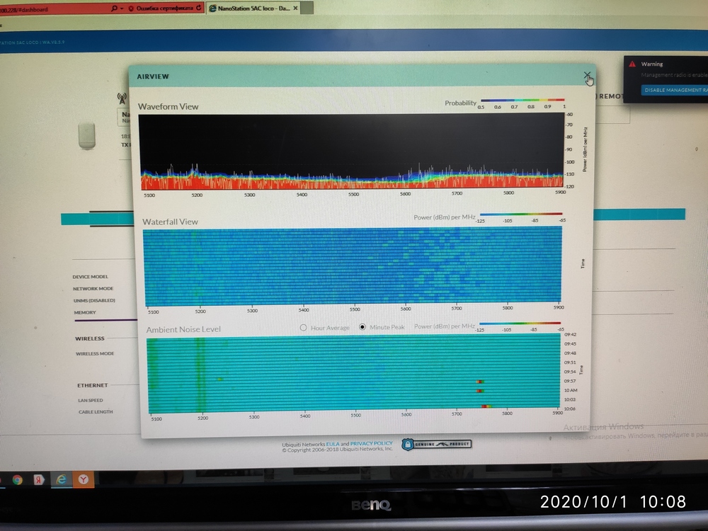The width and height of the screenshot is (708, 531).
Task: Click the 09:42 time label
Action: pyautogui.click(x=570, y=335)
